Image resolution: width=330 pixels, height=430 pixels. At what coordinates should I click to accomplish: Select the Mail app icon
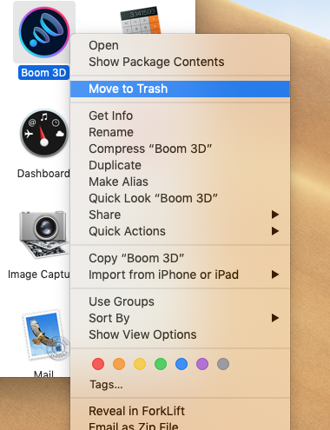click(x=46, y=335)
